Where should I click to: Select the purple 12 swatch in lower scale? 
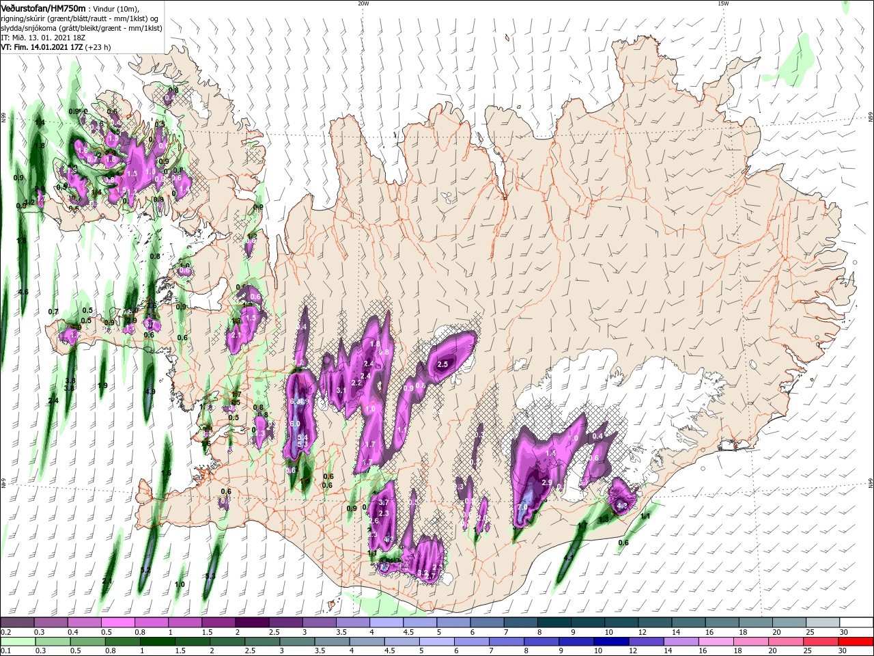point(646,642)
